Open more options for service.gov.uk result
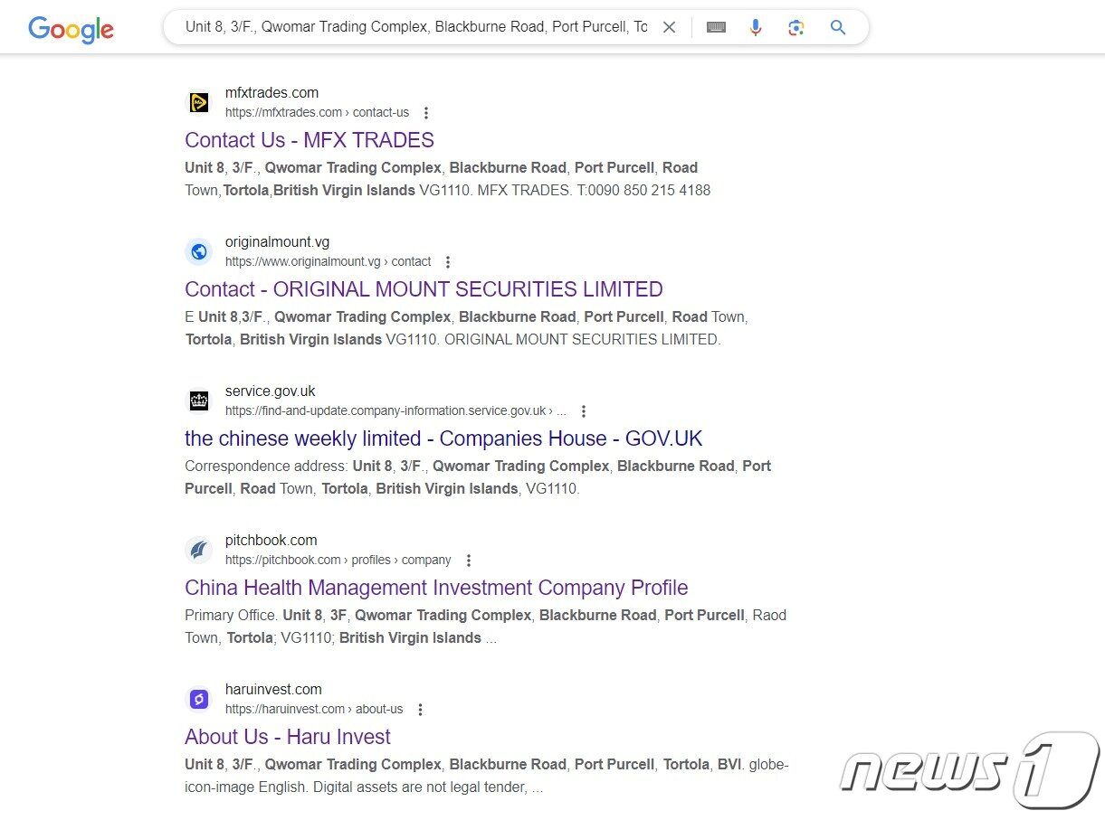 [x=584, y=411]
